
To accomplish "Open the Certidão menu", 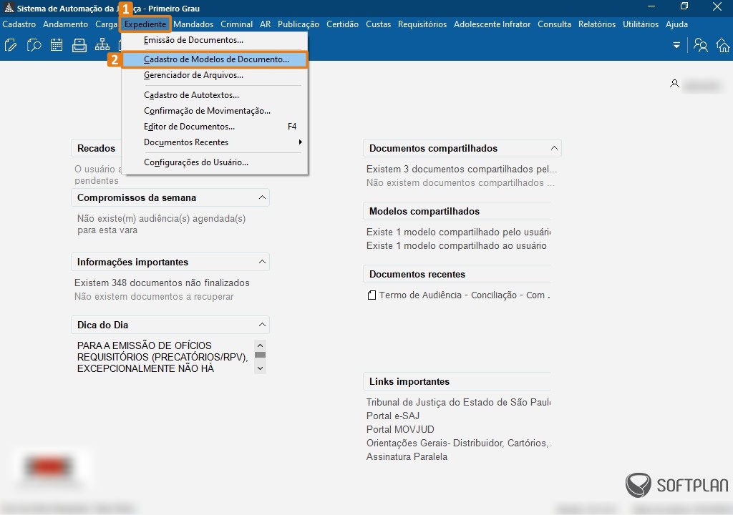I will (x=342, y=24).
